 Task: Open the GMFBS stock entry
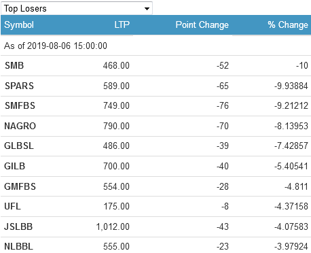point(20,186)
